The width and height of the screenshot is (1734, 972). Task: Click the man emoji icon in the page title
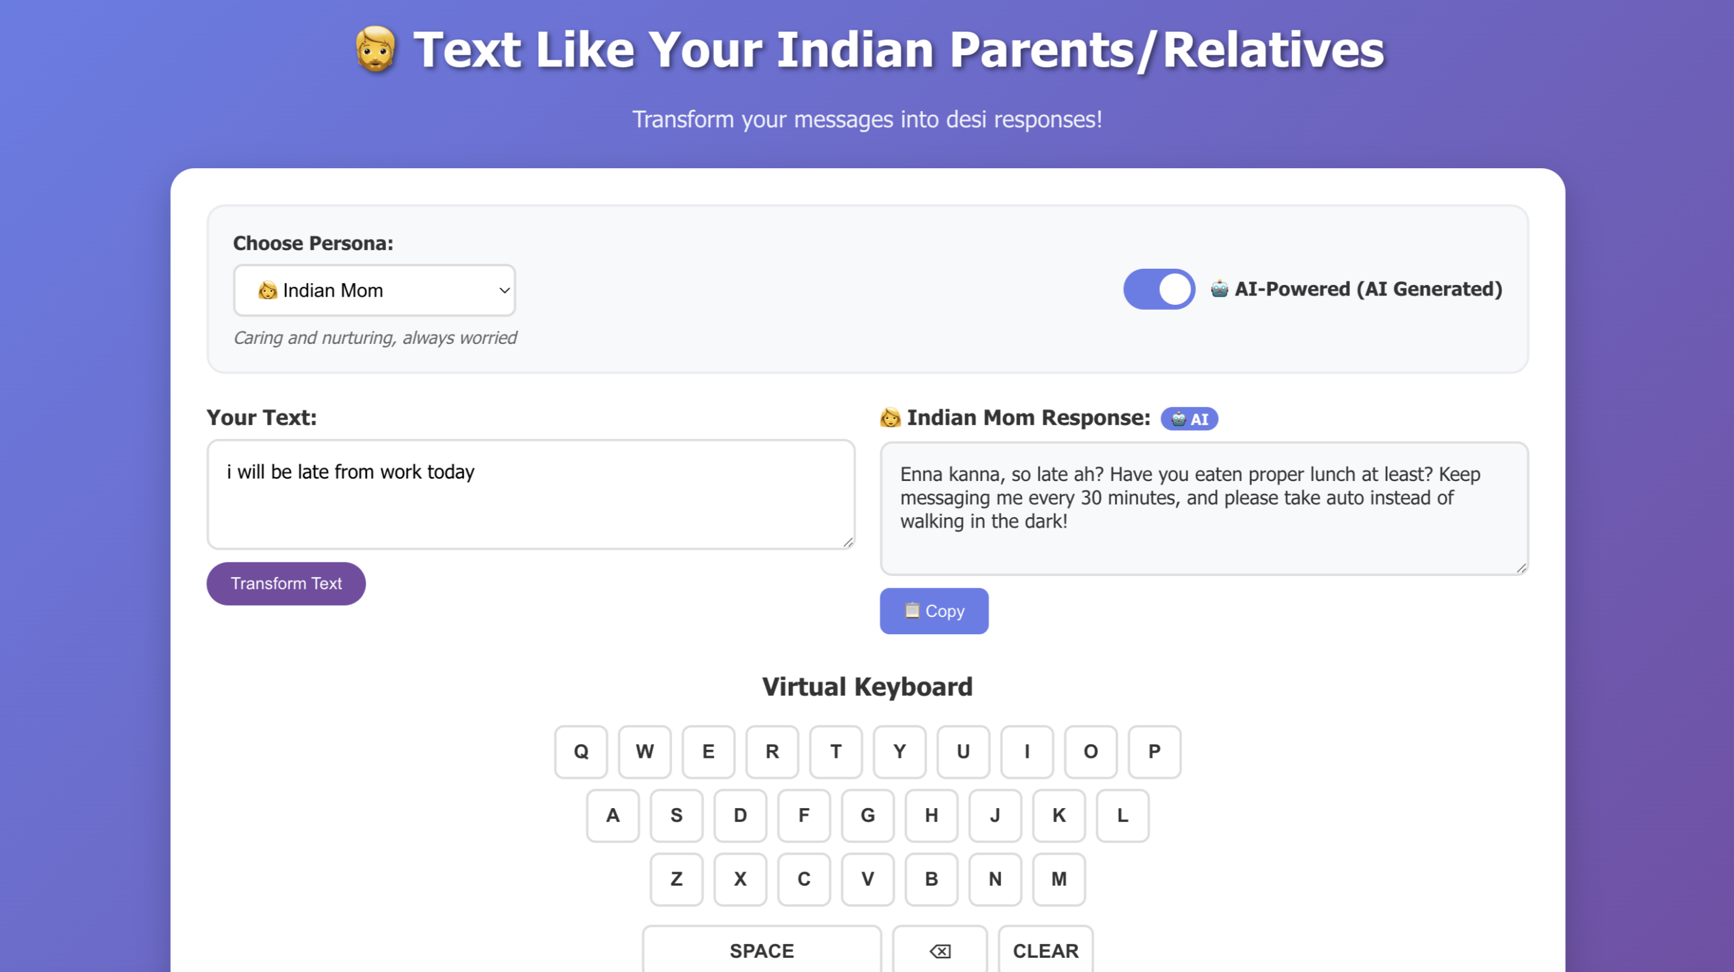coord(375,50)
